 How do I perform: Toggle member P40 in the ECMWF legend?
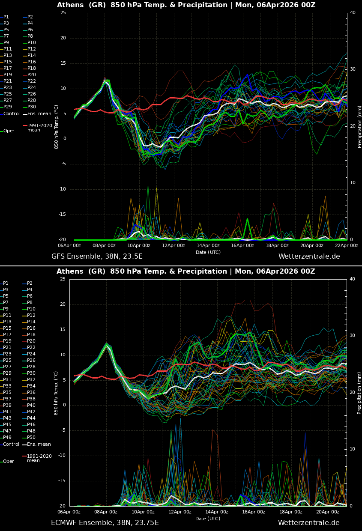pos(31,406)
